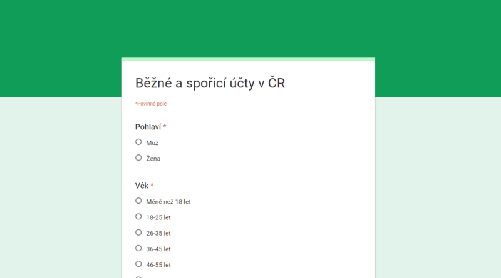Image resolution: width=501 pixels, height=278 pixels.
Task: Click the "Muž" label text
Action: tap(152, 143)
